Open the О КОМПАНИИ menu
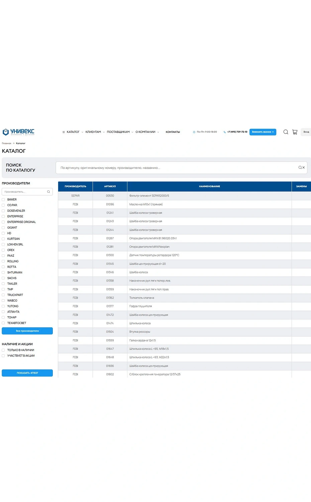 coord(145,132)
